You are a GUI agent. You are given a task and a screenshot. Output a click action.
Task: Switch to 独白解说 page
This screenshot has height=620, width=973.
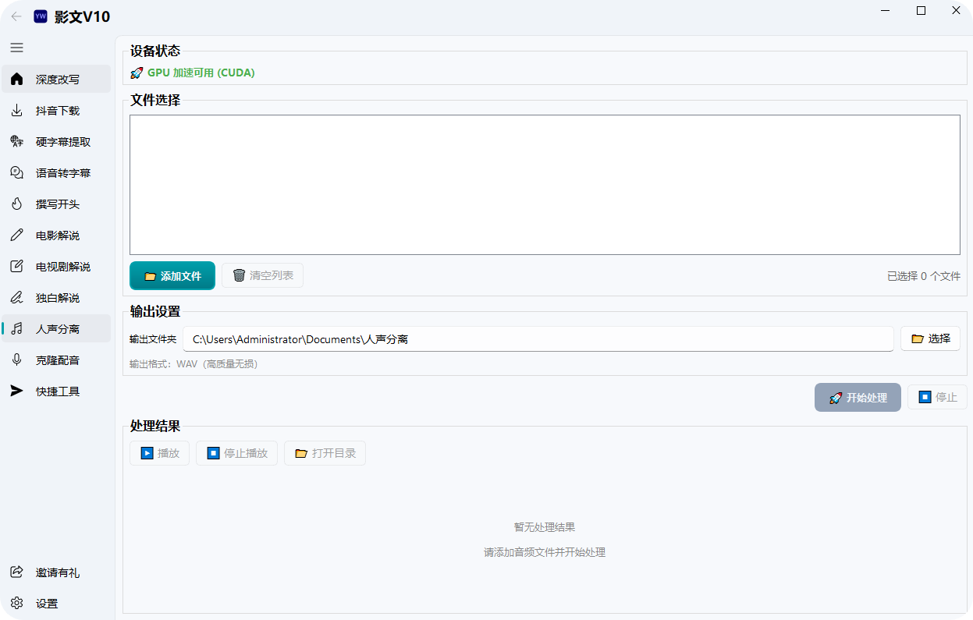(x=57, y=298)
